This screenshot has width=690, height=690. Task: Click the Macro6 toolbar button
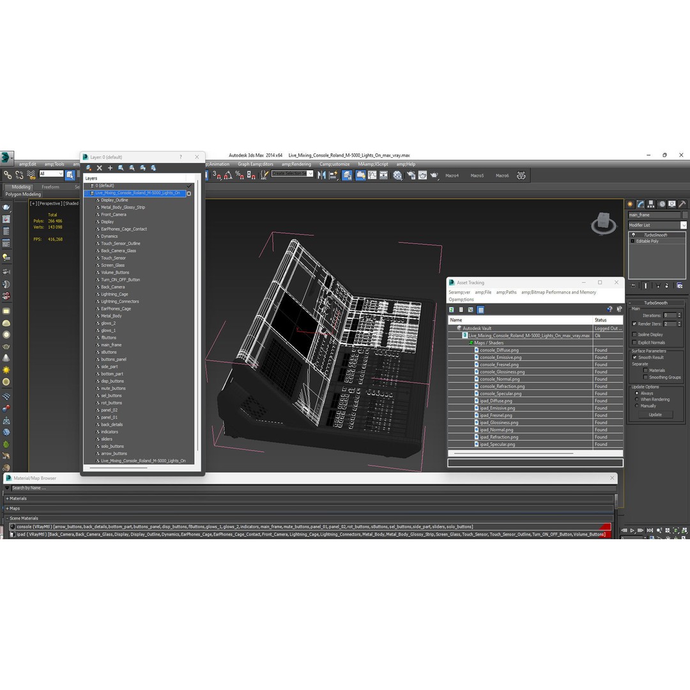click(x=502, y=176)
